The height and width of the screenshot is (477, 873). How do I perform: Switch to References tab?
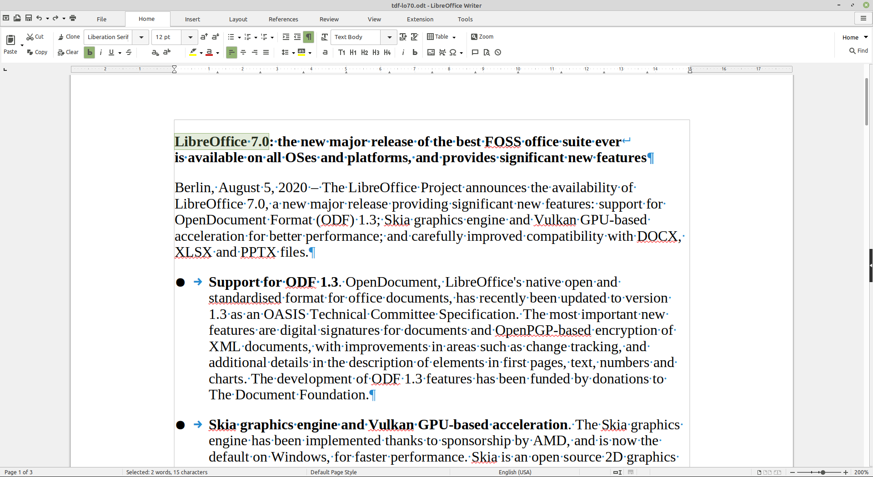click(283, 19)
